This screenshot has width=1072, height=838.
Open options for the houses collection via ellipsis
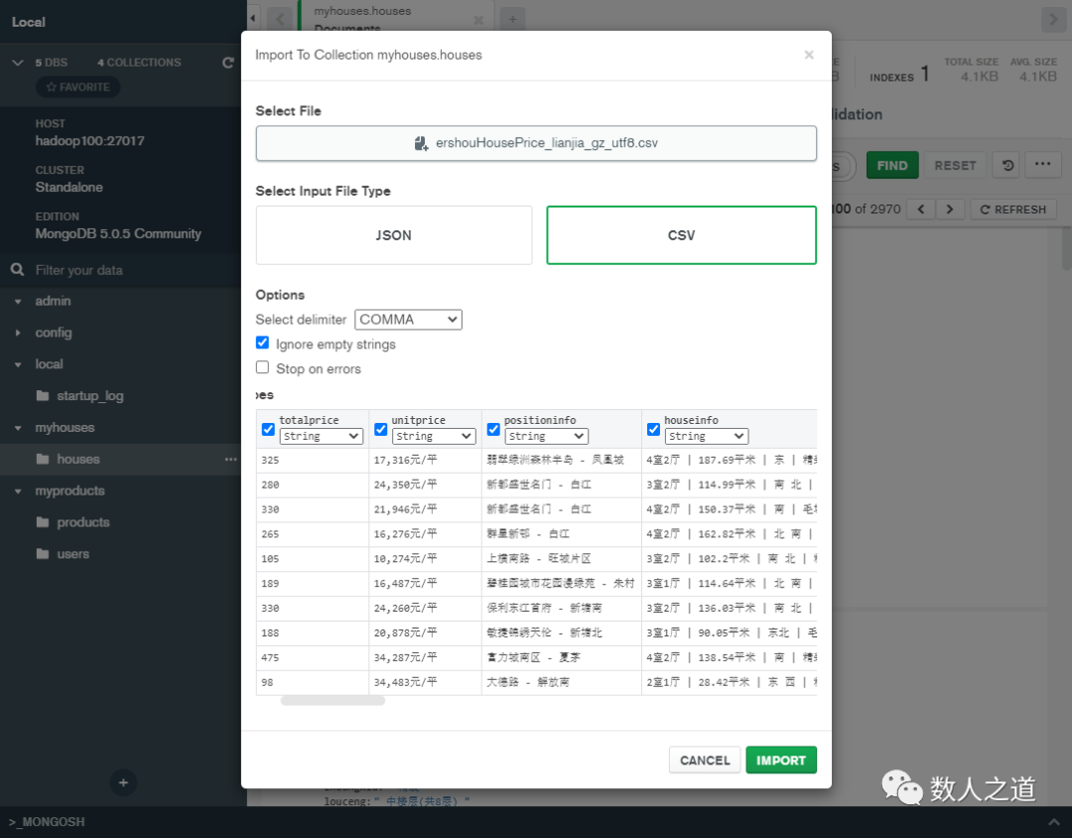tap(230, 459)
